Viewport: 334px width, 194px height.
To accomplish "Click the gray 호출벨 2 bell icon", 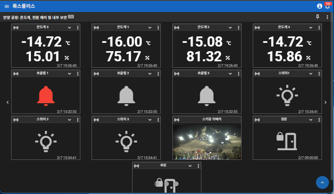I will click(x=126, y=95).
